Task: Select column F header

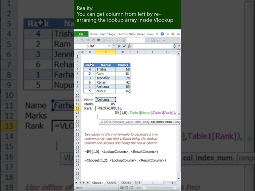Action: [x=153, y=52]
